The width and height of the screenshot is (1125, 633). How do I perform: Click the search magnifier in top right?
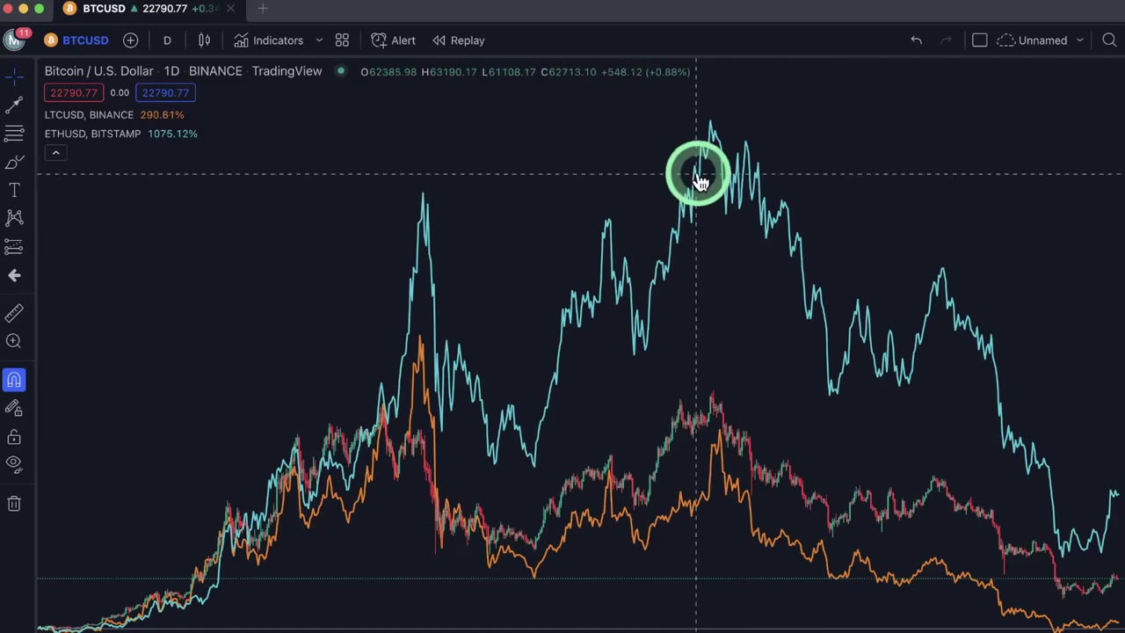point(1109,40)
